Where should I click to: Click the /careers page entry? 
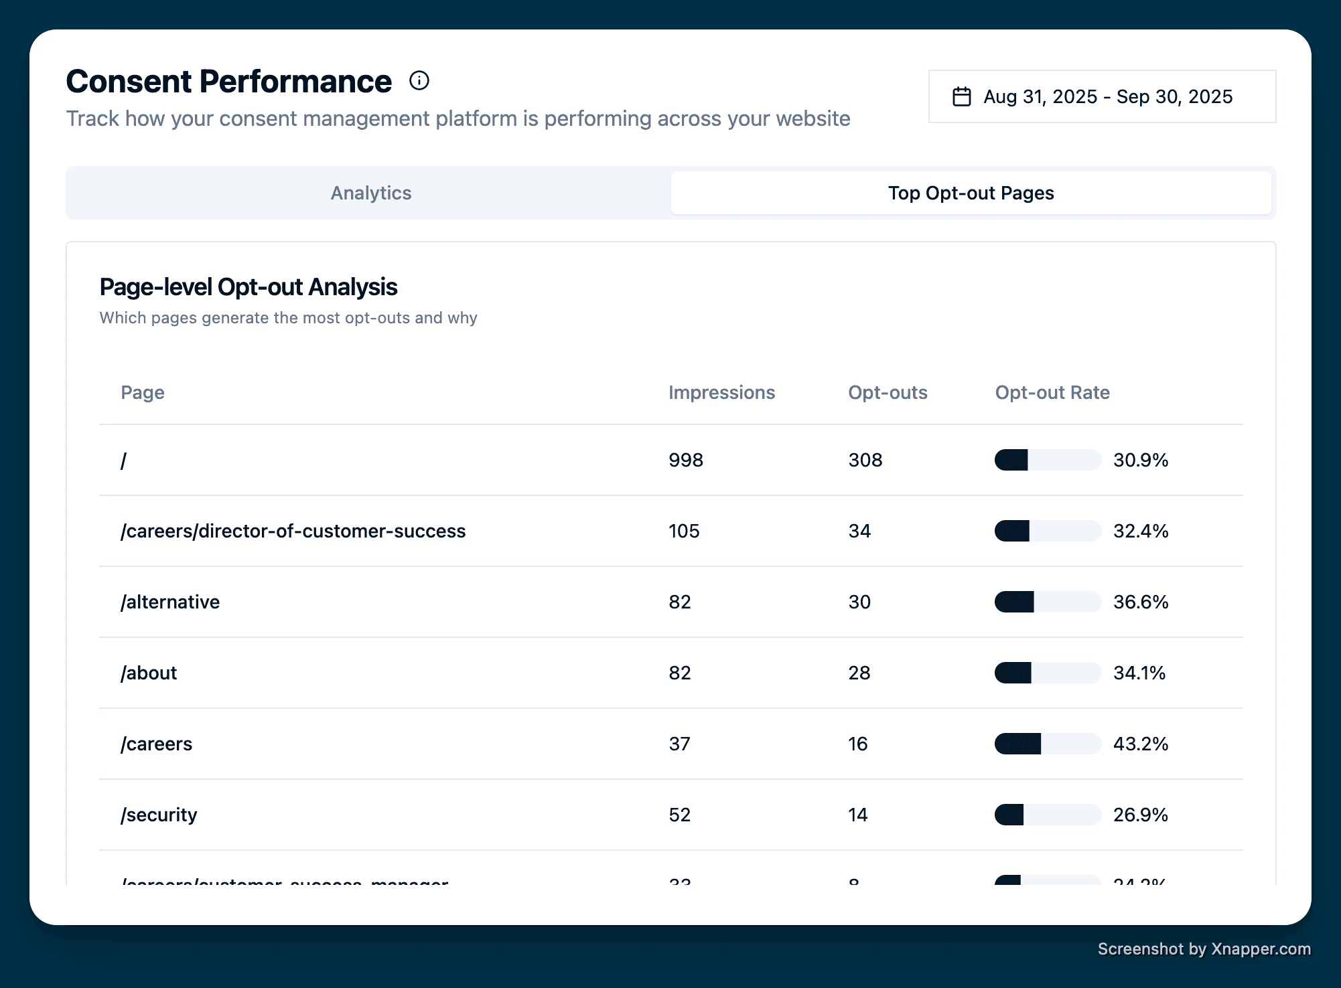click(x=156, y=744)
